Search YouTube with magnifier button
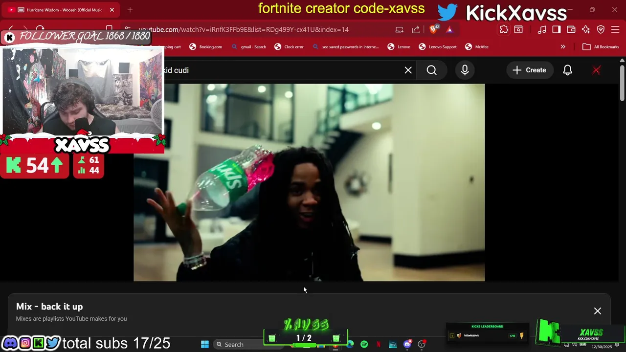 (431, 70)
